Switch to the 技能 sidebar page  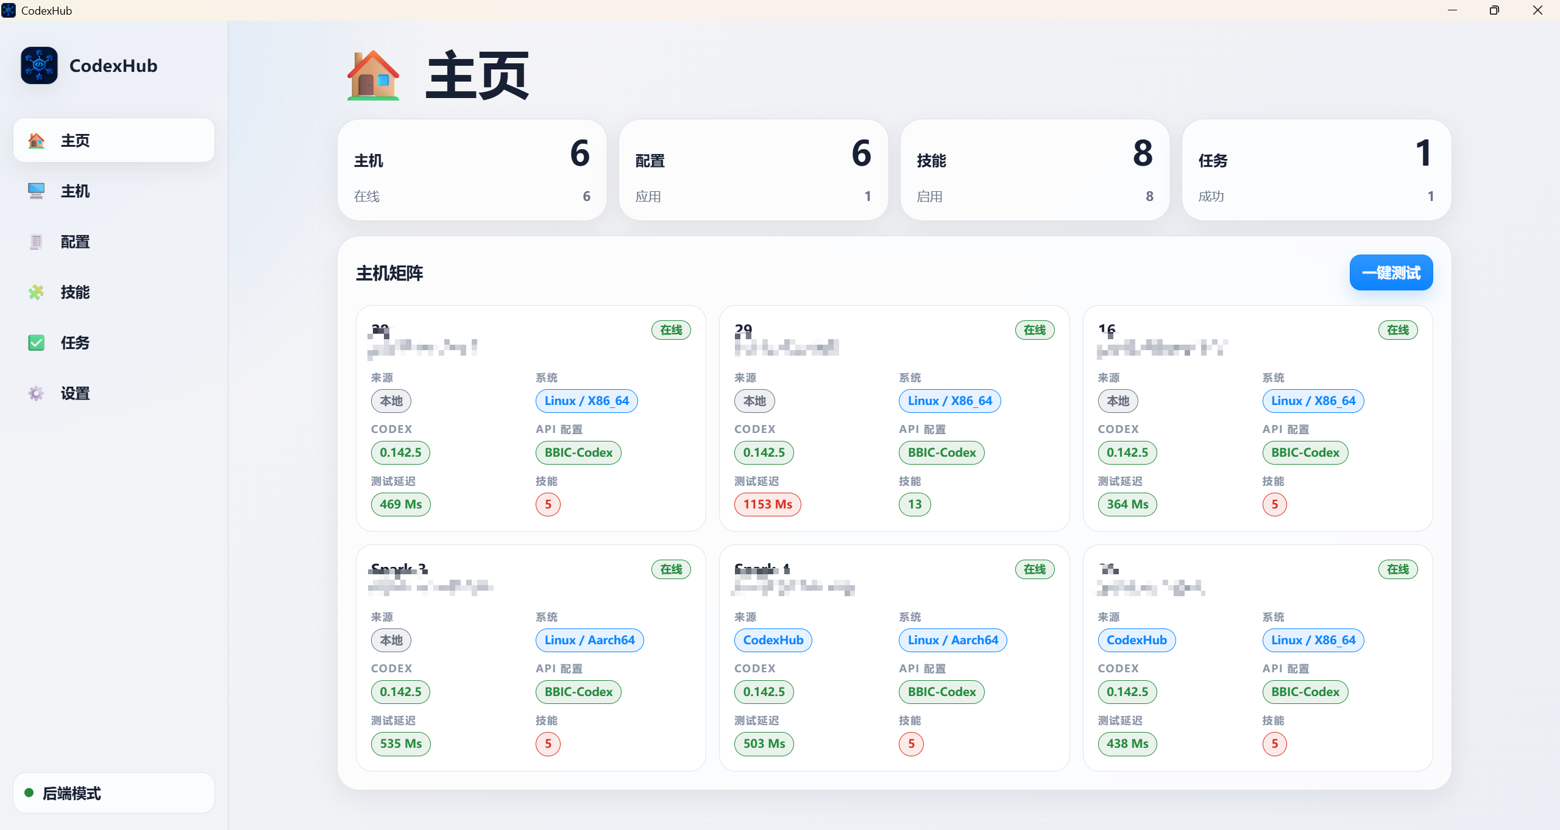114,292
